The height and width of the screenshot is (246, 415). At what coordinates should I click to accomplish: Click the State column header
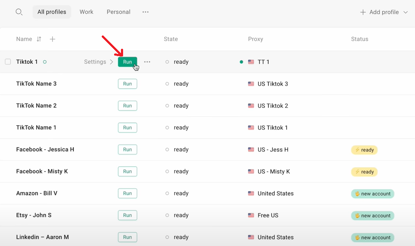171,39
